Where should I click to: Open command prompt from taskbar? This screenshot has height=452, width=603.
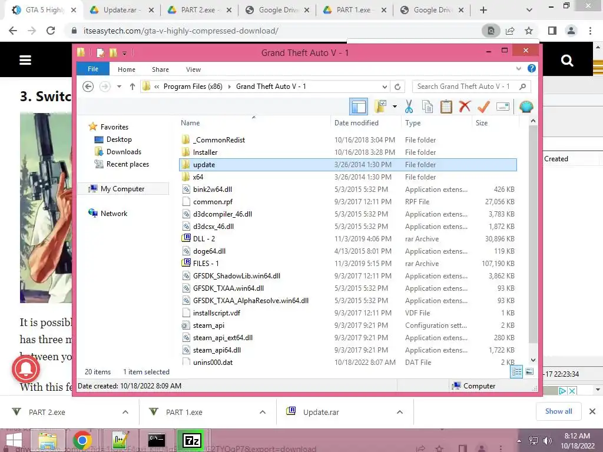pos(157,440)
